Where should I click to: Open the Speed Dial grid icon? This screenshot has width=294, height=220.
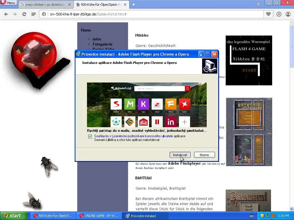(x=34, y=14)
